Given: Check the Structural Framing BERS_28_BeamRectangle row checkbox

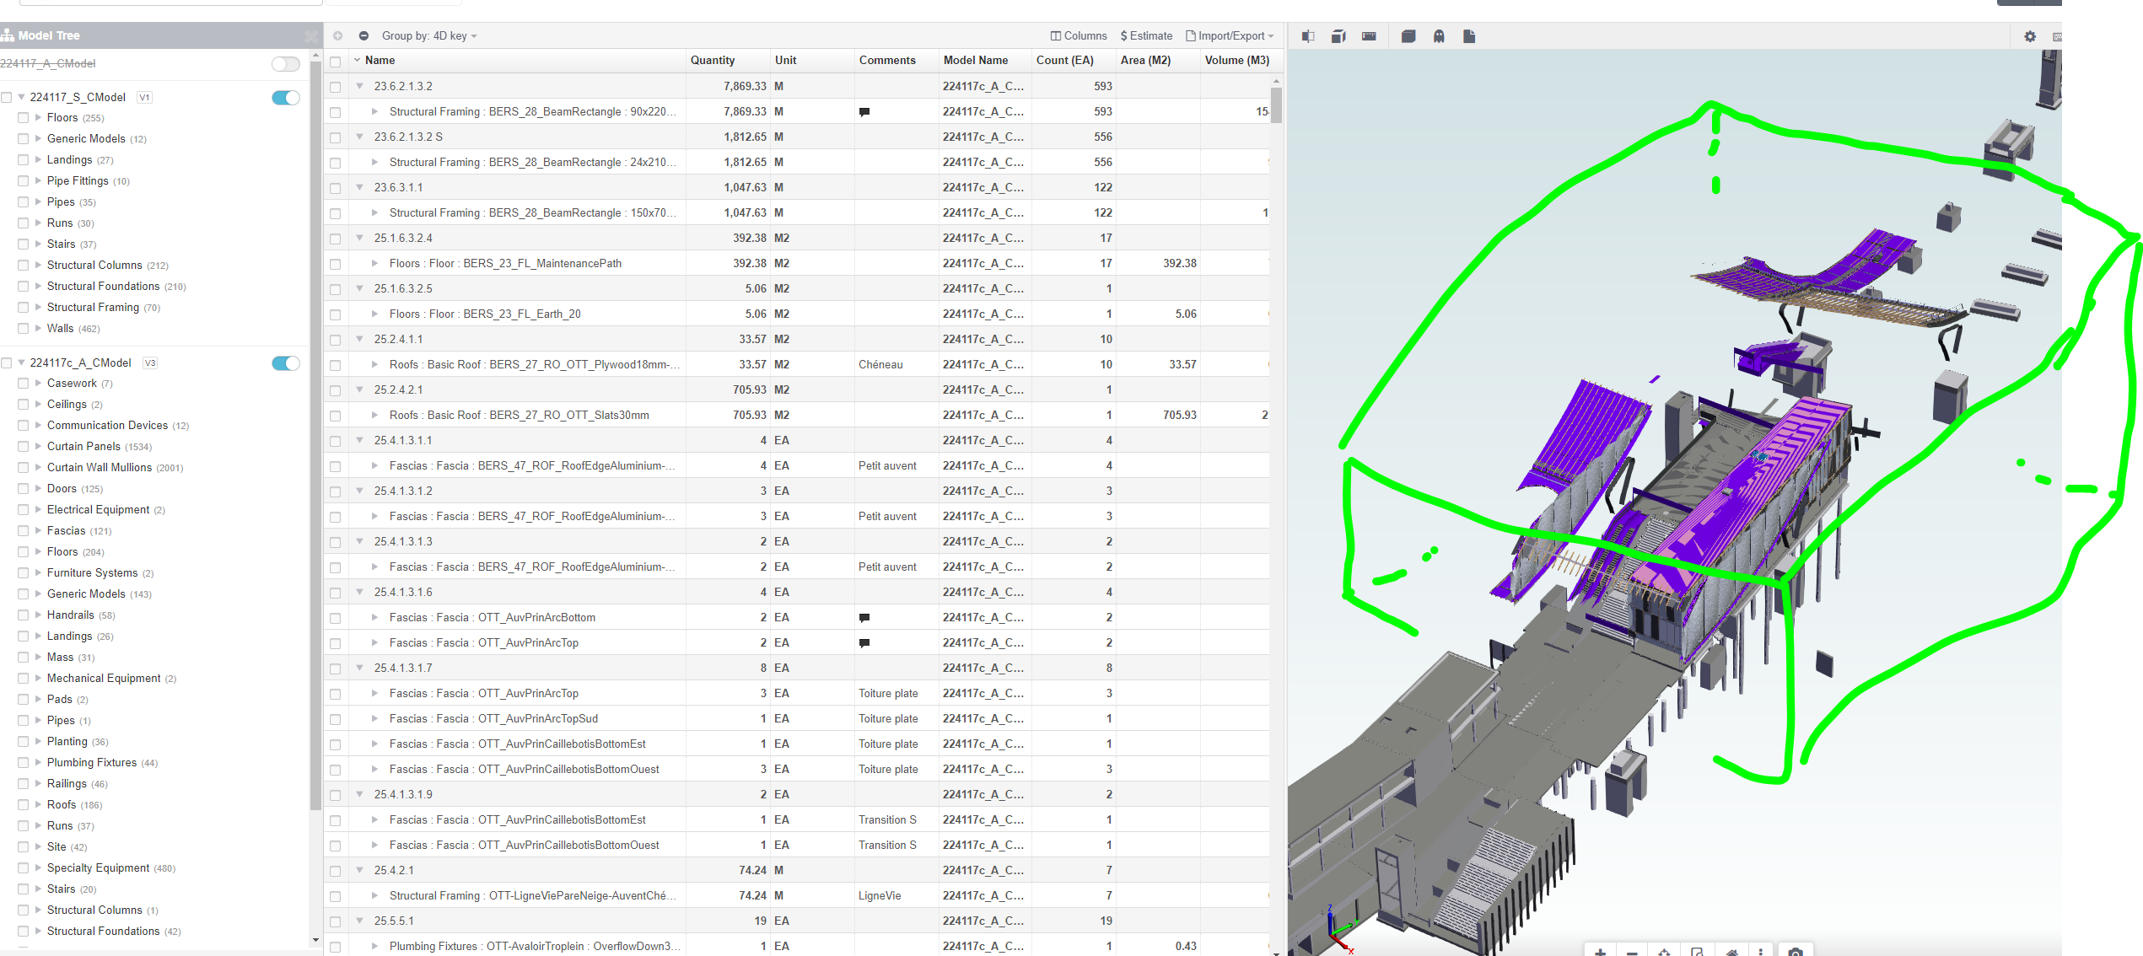Looking at the screenshot, I should click(x=335, y=111).
